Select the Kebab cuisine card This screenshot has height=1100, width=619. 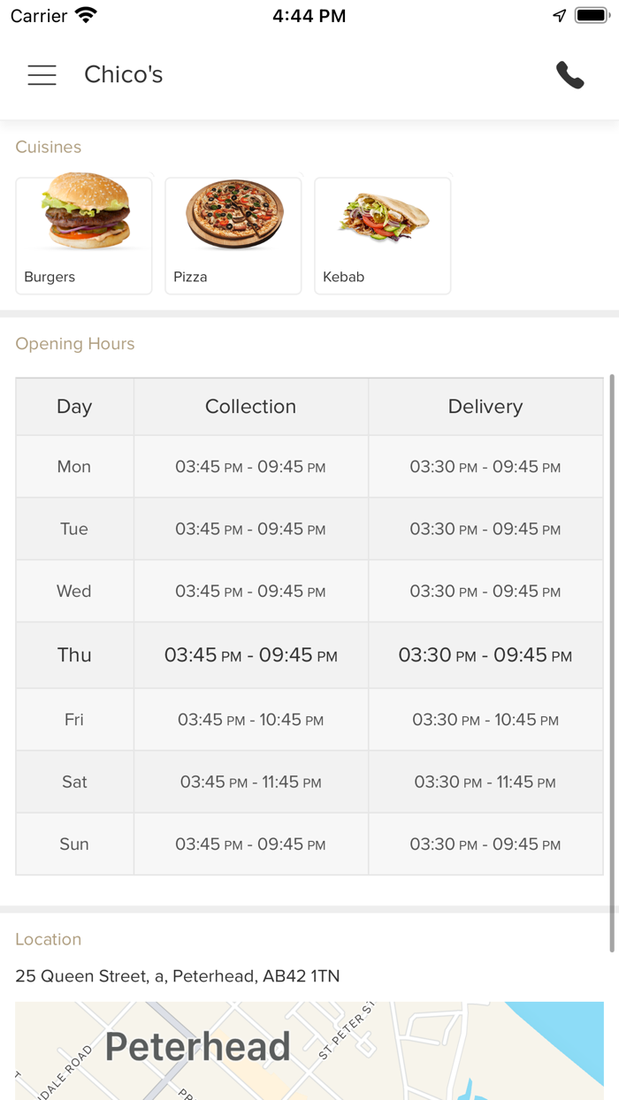pyautogui.click(x=383, y=235)
